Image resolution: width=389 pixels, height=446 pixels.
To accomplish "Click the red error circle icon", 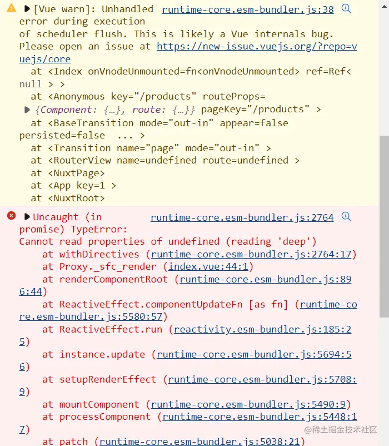I will [x=11, y=216].
